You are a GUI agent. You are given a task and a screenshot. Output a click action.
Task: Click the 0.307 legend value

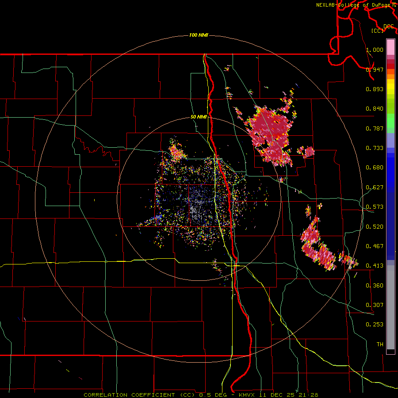pos(375,305)
